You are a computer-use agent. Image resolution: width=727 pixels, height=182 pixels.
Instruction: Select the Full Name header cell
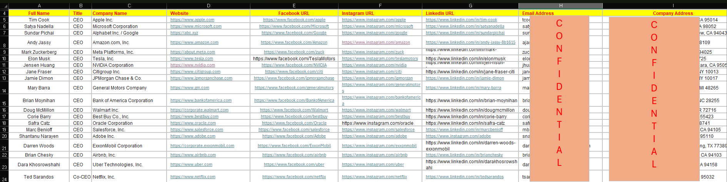(39, 13)
